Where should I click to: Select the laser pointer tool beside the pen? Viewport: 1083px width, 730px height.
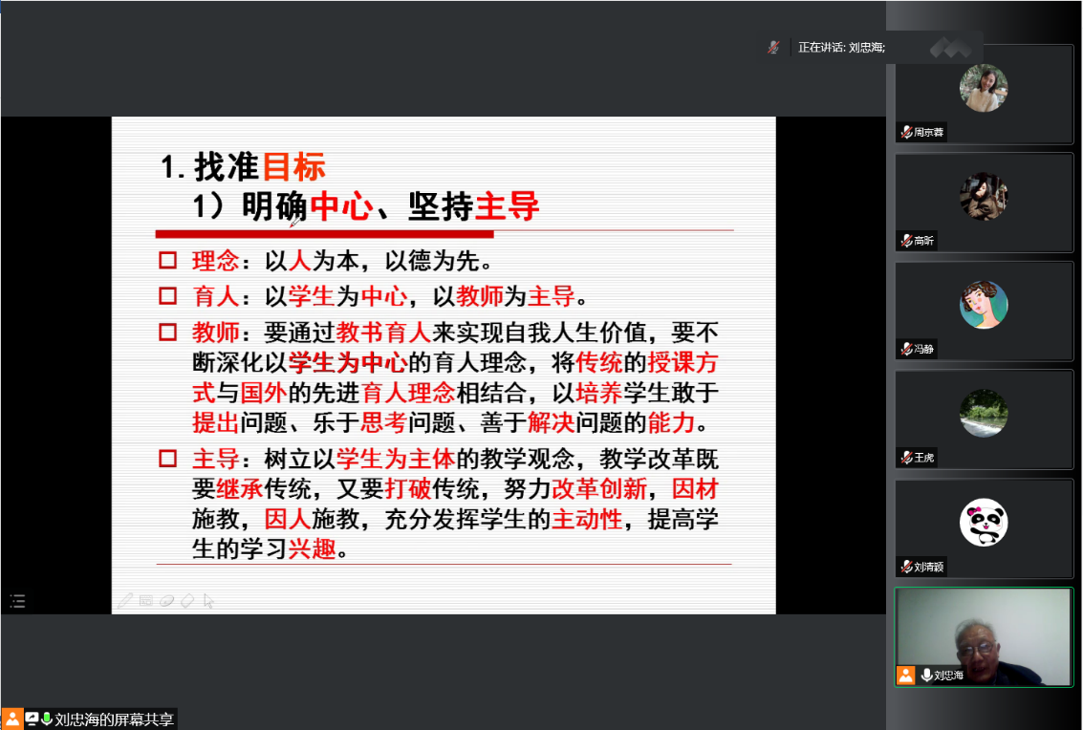coord(167,600)
